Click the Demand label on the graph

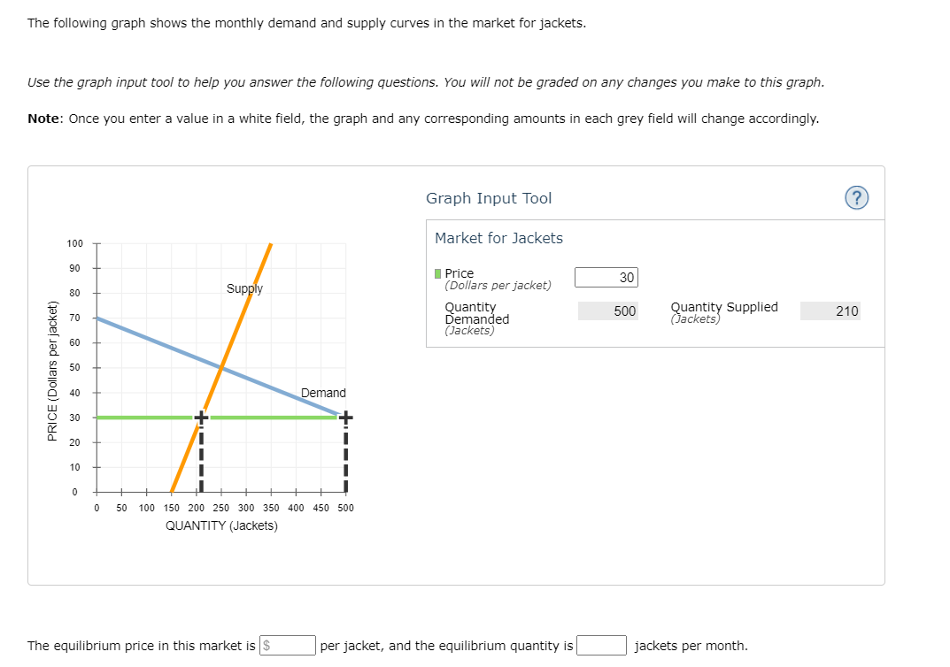point(323,393)
